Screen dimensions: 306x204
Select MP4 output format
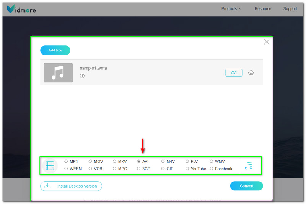(66, 161)
